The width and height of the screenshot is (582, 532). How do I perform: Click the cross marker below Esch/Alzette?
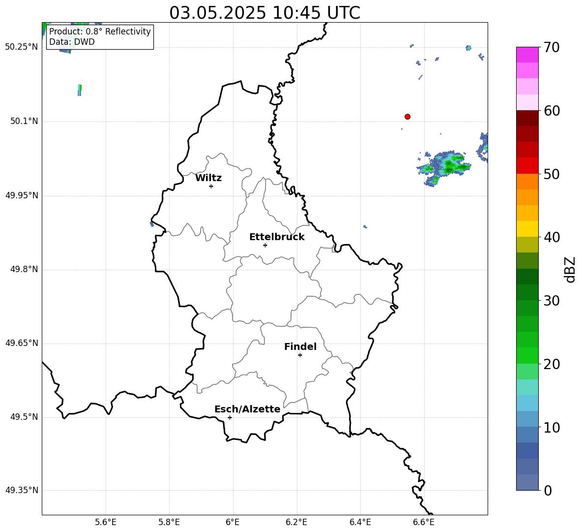pos(230,417)
